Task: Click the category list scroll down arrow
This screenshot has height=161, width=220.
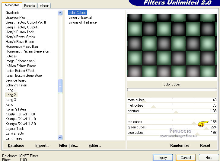Action: coord(60,138)
